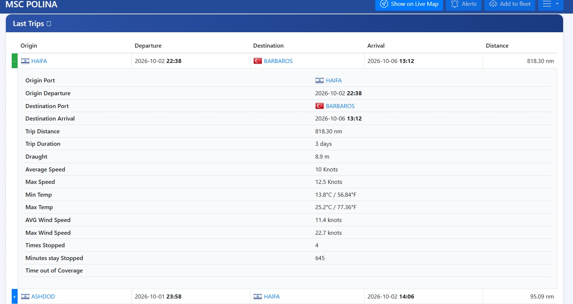
Task: Open BARBAROS destination link in first trip row
Action: 278,61
